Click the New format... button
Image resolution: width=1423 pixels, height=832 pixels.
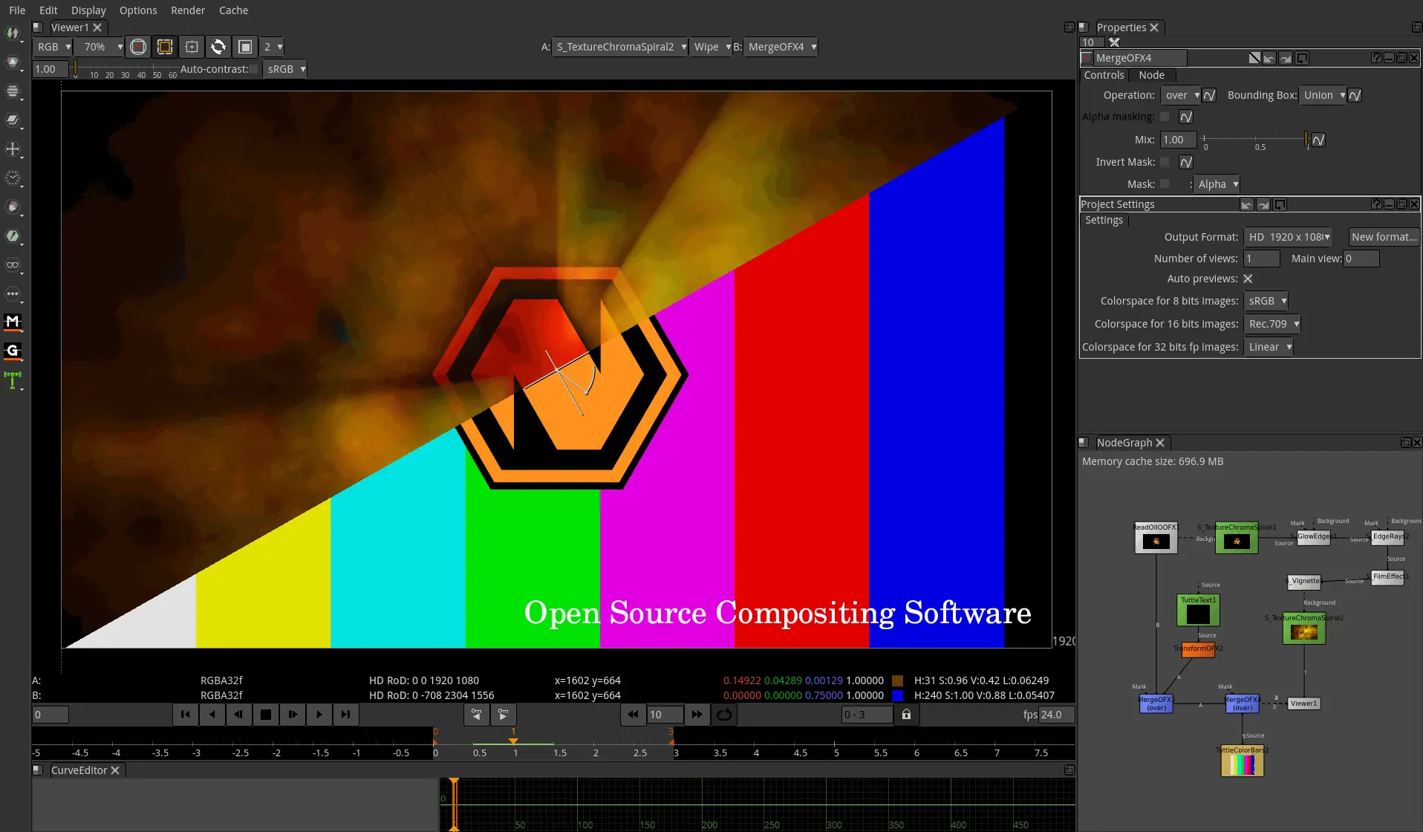point(1384,237)
